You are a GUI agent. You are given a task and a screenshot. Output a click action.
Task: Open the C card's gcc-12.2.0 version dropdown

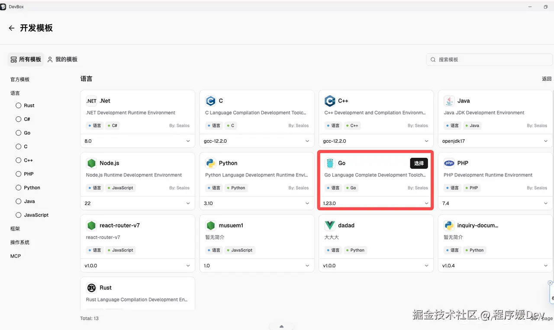coord(257,141)
